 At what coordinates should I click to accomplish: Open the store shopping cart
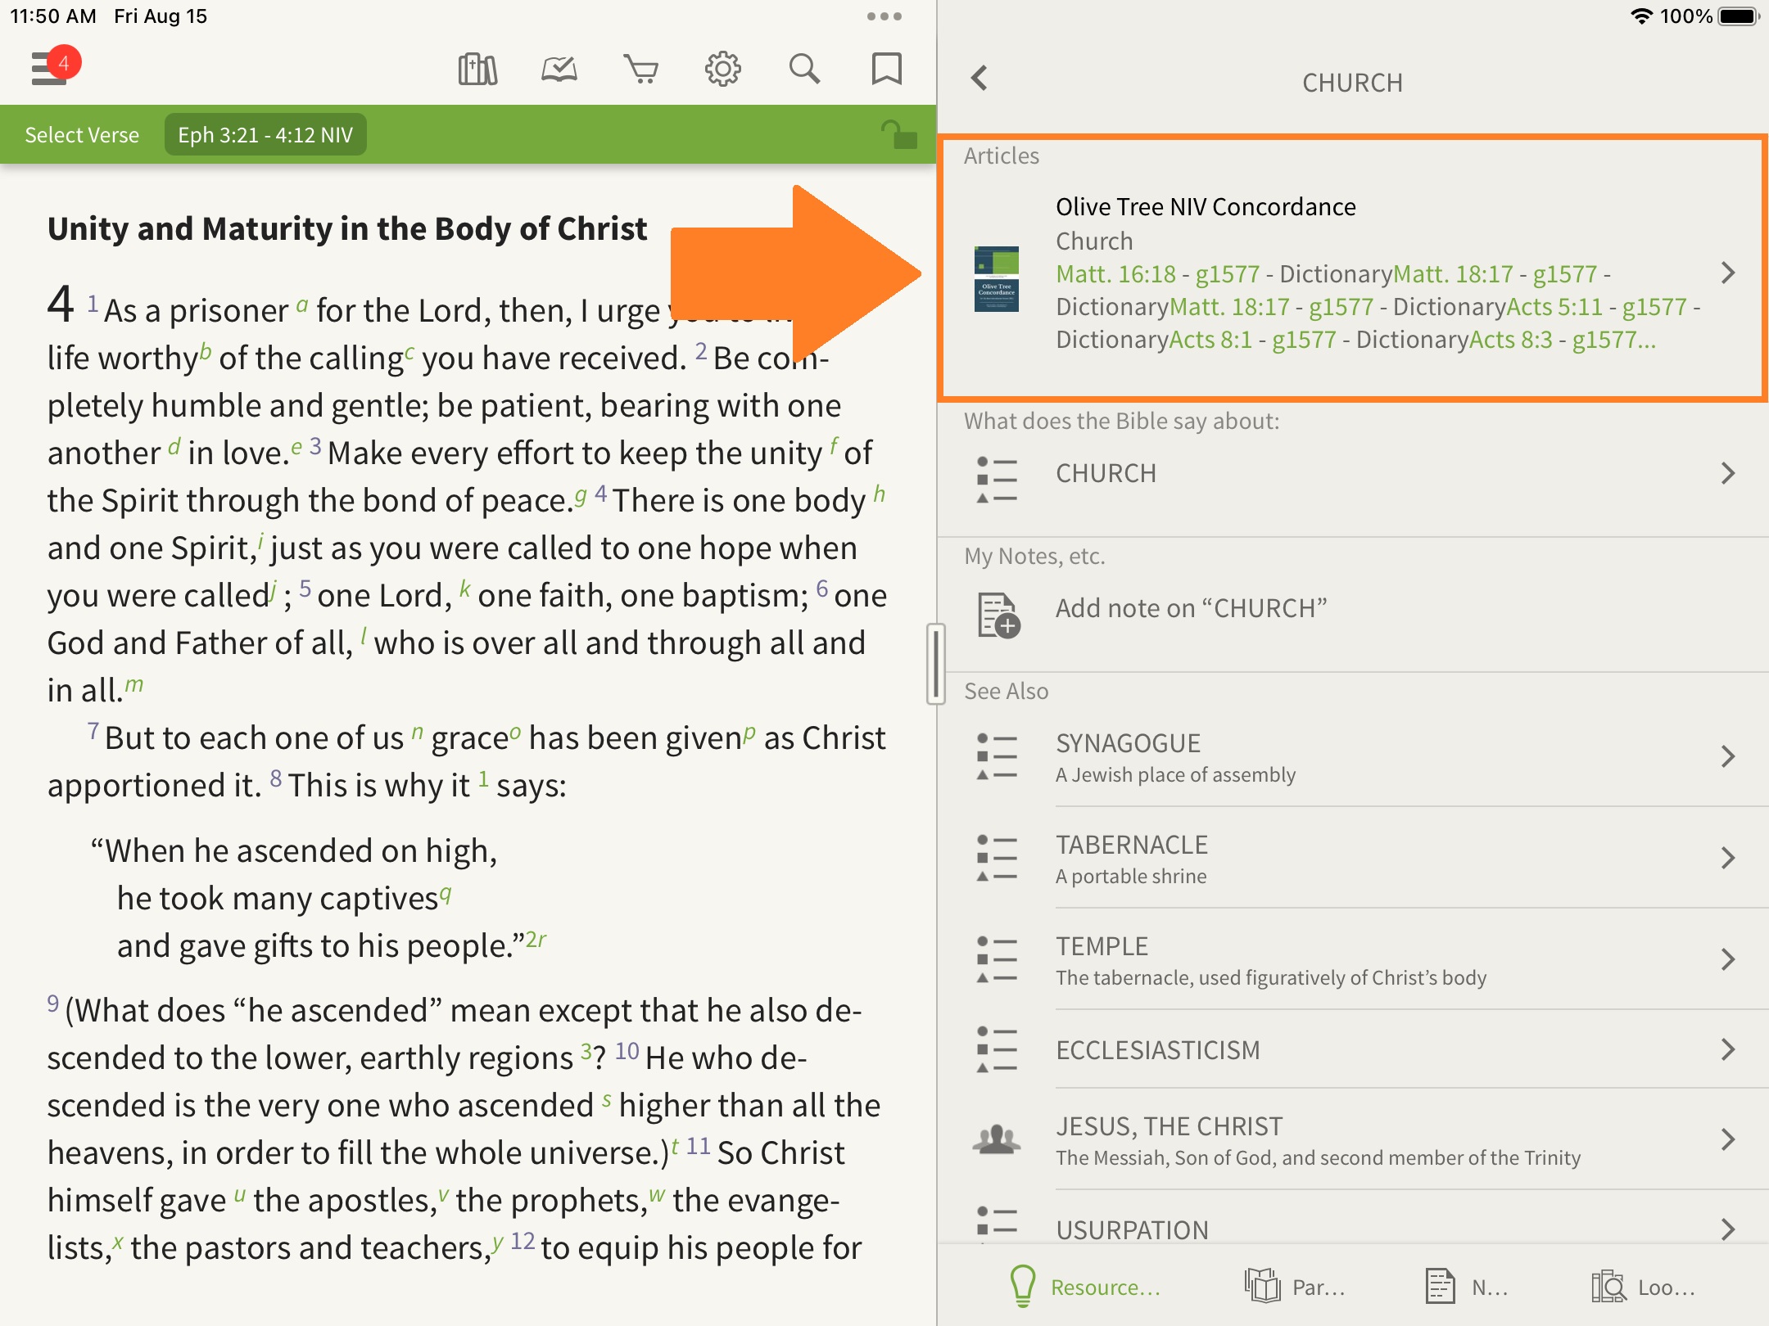(x=640, y=70)
